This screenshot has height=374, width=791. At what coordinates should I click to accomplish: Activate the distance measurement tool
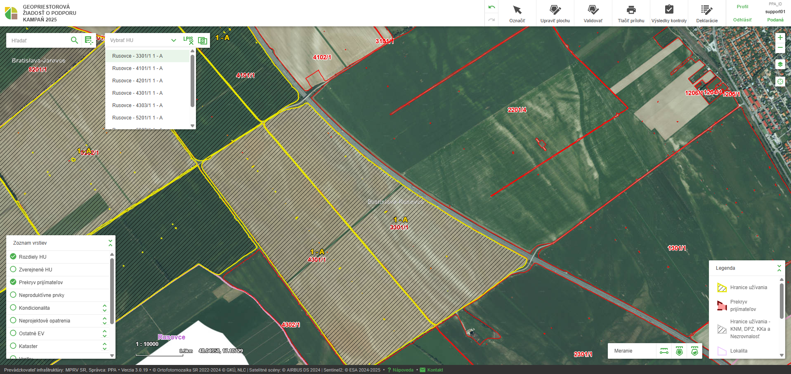click(664, 351)
